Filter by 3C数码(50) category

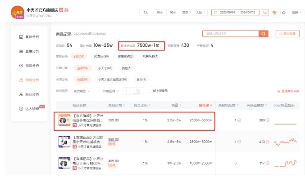pyautogui.click(x=101, y=56)
